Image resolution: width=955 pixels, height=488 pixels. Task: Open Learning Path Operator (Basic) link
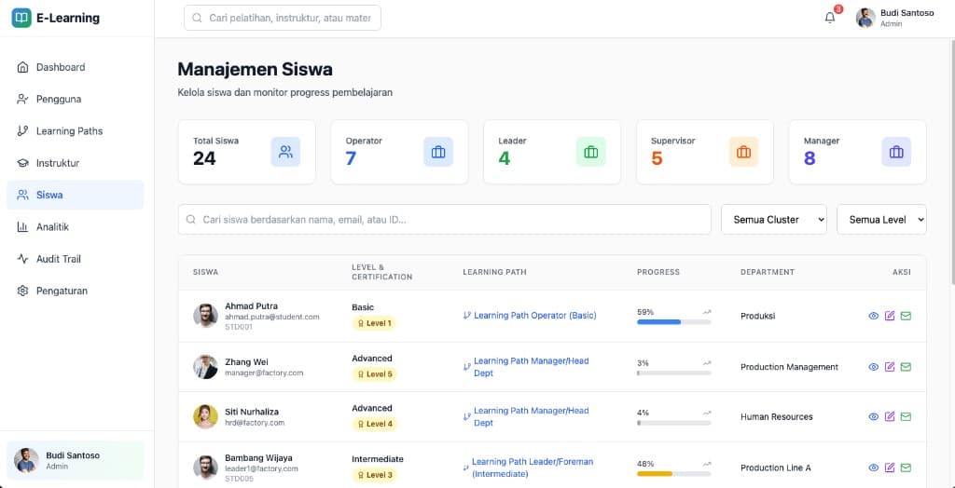point(534,316)
